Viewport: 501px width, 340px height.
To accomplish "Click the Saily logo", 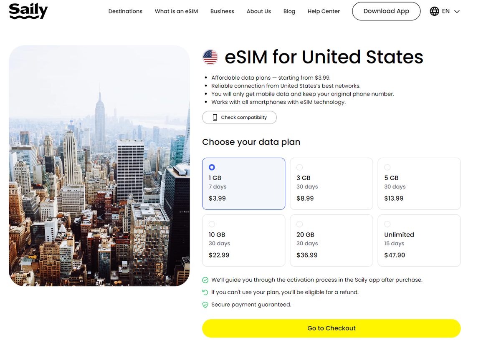I will [28, 11].
